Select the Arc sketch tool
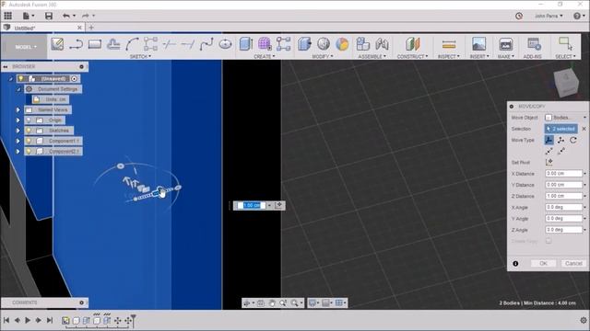The width and height of the screenshot is (590, 331). pos(132,44)
